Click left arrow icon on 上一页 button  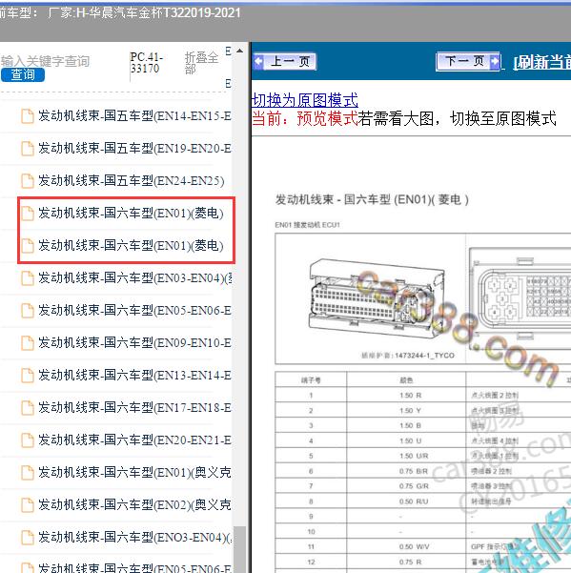[258, 61]
